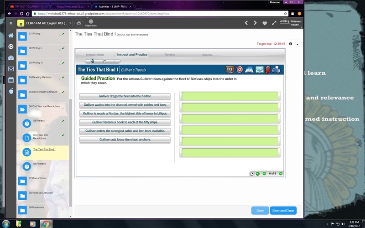
Task: Select the Instruct and Practice tab
Action: 132,55
